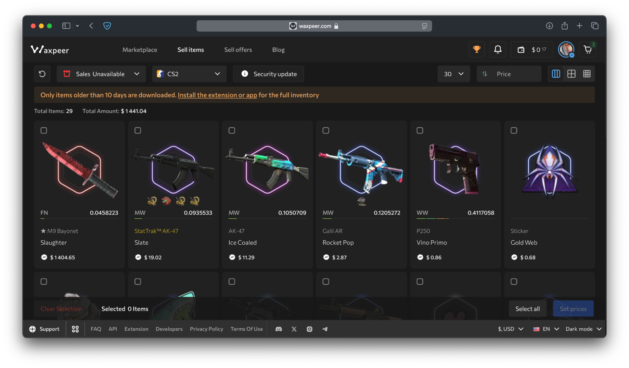Screen dimensions: 629x368
Task: Select the Gold Web sticker checkbox
Action: (x=514, y=131)
